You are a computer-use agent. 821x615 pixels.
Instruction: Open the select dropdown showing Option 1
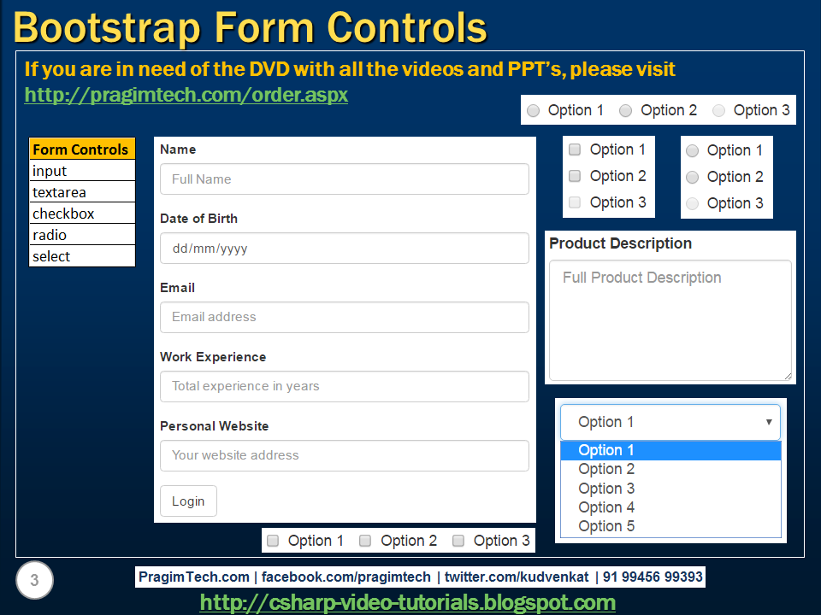click(670, 421)
